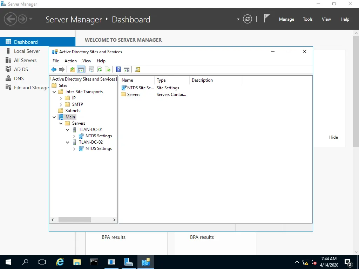Open the Tools menu in Server Manager
The height and width of the screenshot is (269, 359).
point(308,19)
